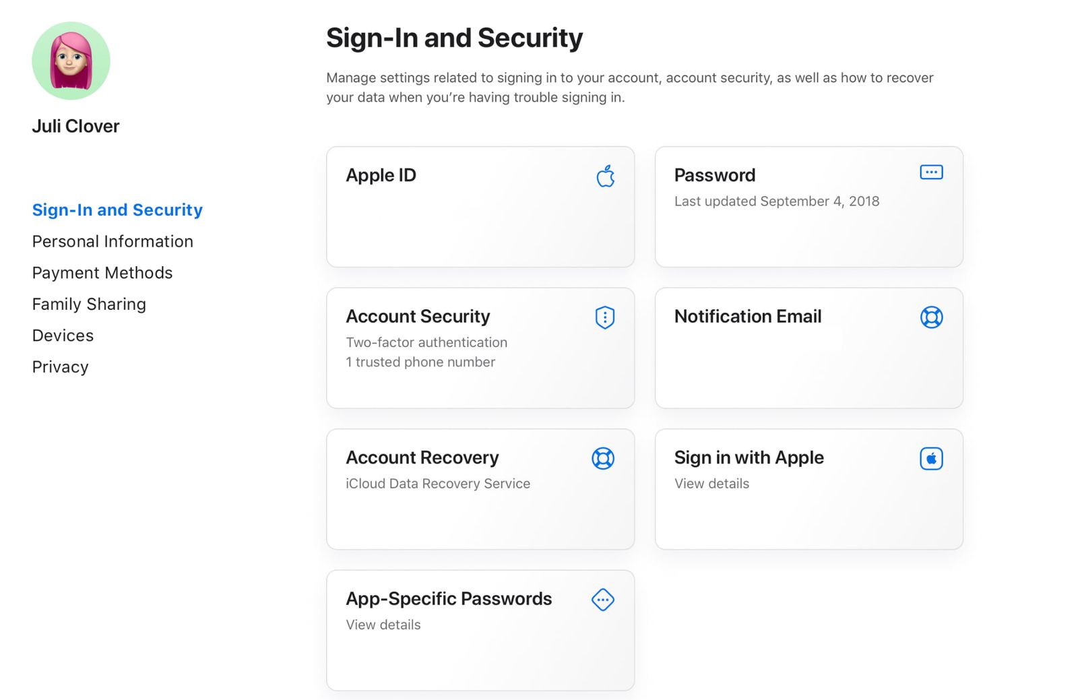Screen dimensions: 1078x700
Task: Open Personal Information settings
Action: click(113, 241)
